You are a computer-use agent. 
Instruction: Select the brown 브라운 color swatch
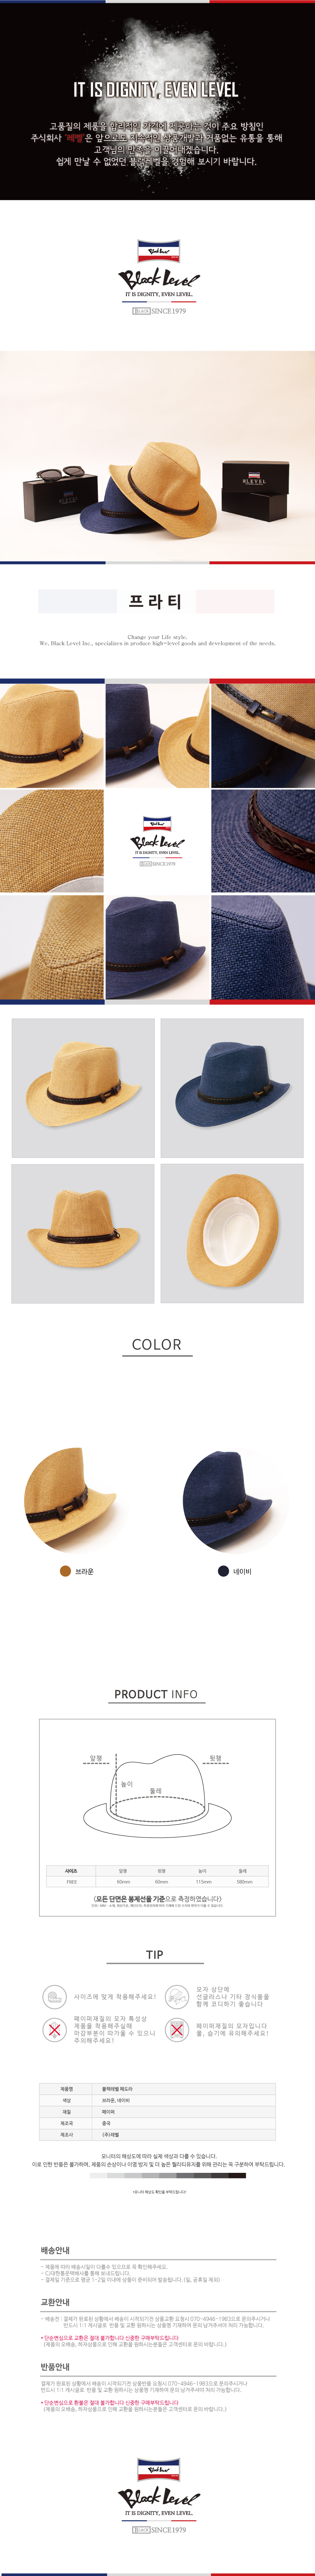[66, 1571]
